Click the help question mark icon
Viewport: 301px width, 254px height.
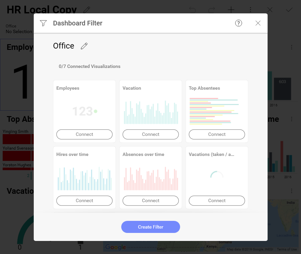click(238, 23)
